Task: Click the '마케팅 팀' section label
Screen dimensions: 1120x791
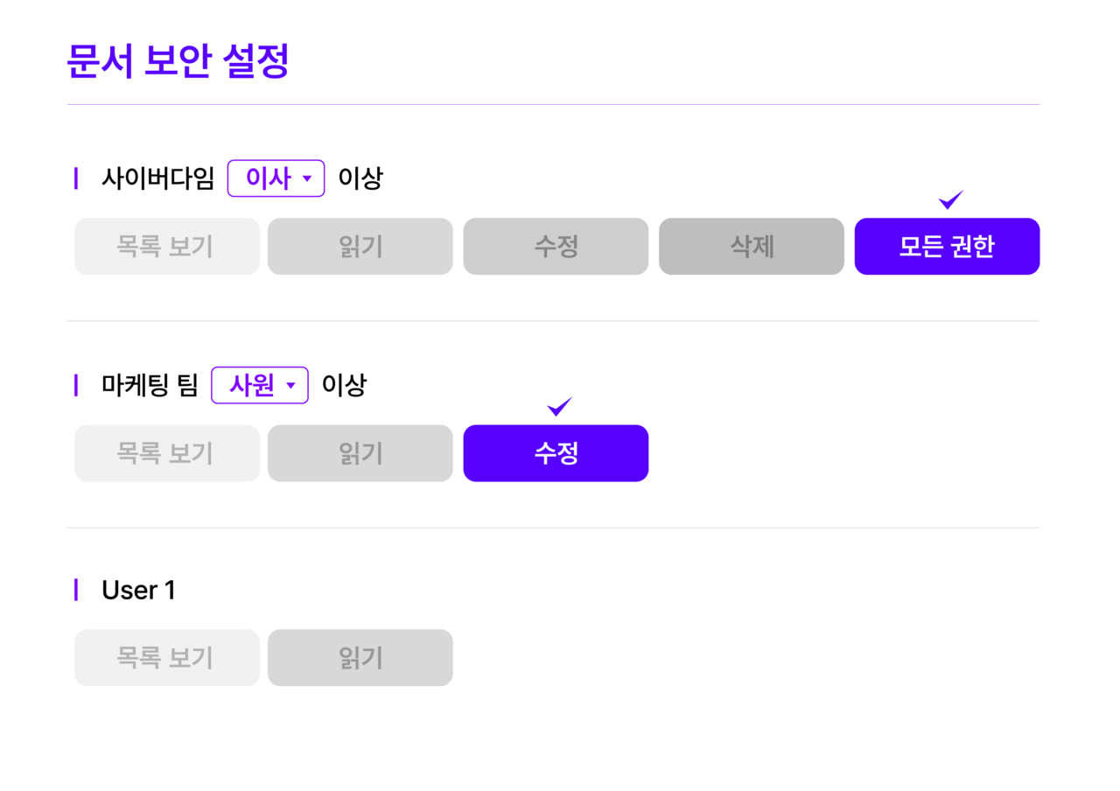Action: (x=150, y=385)
